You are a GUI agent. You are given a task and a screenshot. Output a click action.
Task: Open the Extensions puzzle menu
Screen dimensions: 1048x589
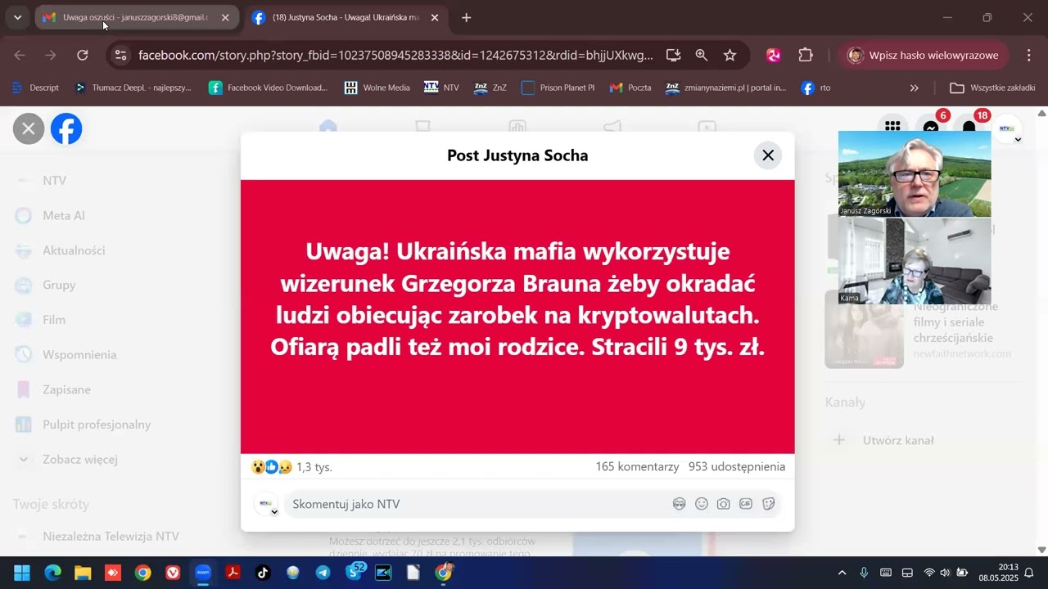click(806, 55)
